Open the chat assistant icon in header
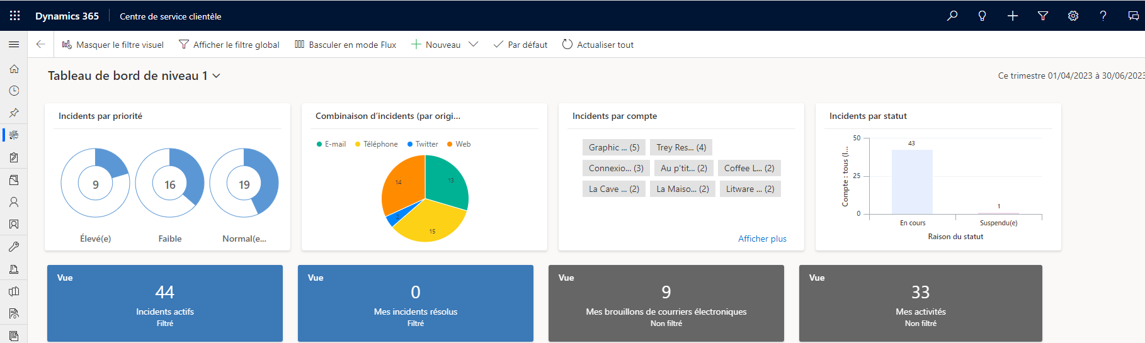Viewport: 1145px width, 343px height. 1133,16
